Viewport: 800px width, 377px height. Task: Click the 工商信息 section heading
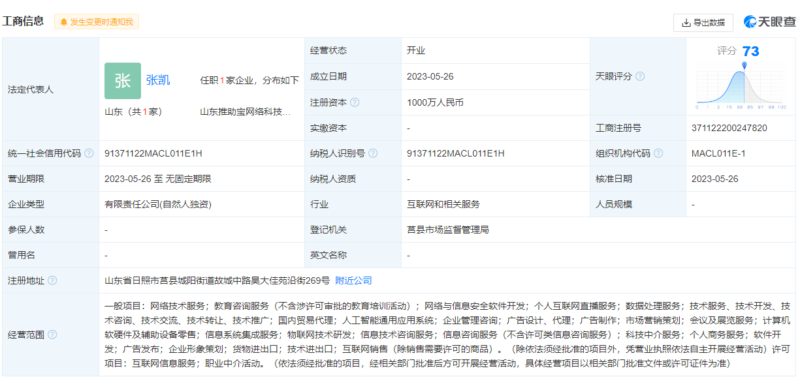pos(24,21)
